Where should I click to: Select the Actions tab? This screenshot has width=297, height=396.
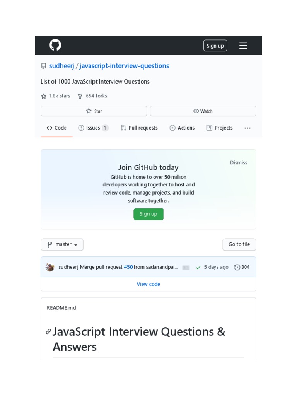pyautogui.click(x=182, y=128)
